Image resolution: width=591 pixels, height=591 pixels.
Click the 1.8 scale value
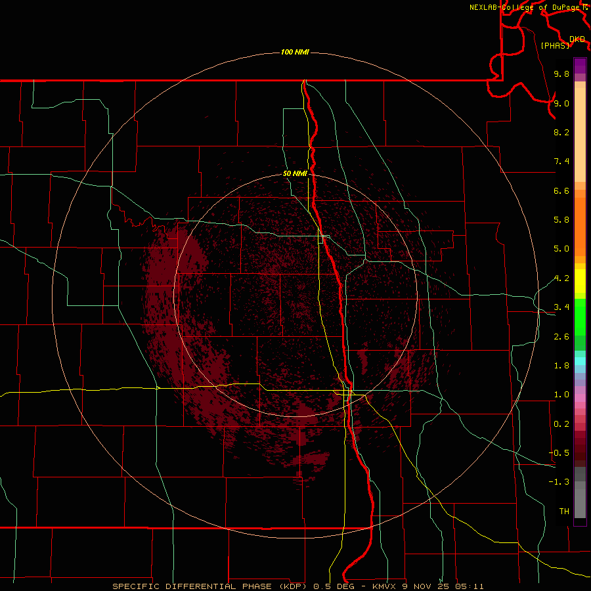[561, 366]
